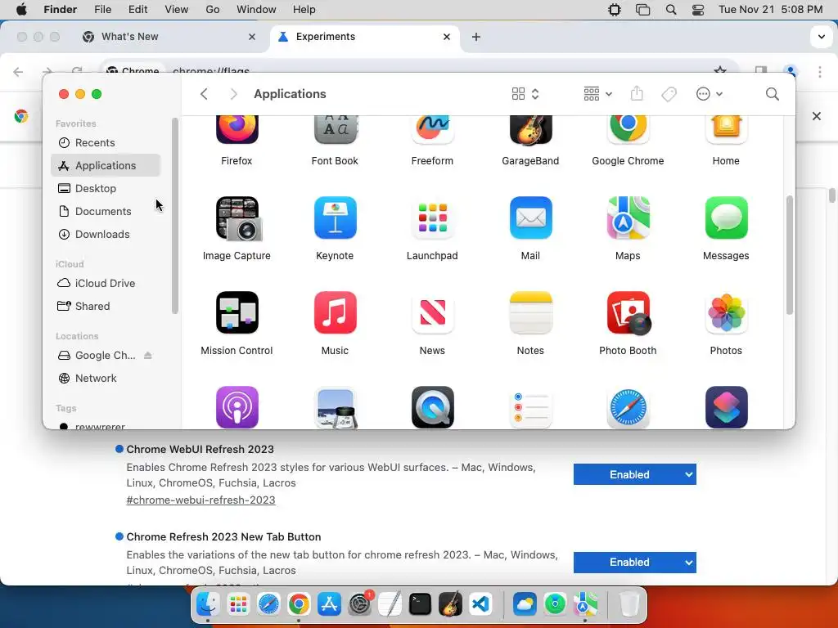Open Desktop in Finder sidebar
Screen dimensions: 838x628
pos(106,189)
